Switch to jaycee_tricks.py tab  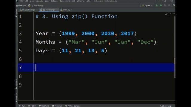click(x=27, y=10)
